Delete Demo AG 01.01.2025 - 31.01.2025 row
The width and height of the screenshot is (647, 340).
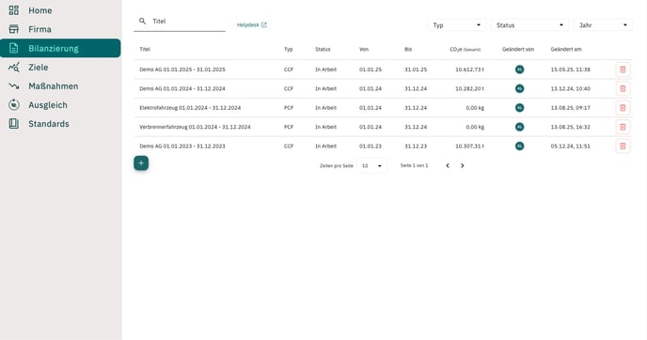(x=623, y=70)
